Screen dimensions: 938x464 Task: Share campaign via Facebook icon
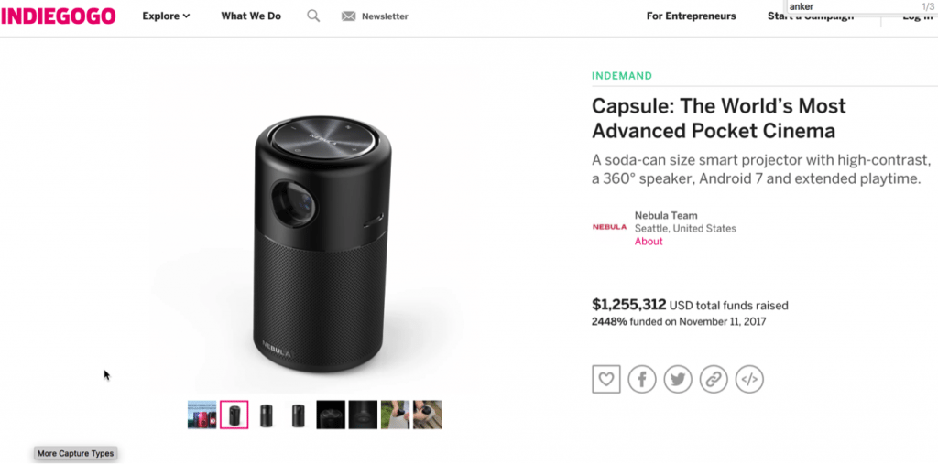pos(642,379)
